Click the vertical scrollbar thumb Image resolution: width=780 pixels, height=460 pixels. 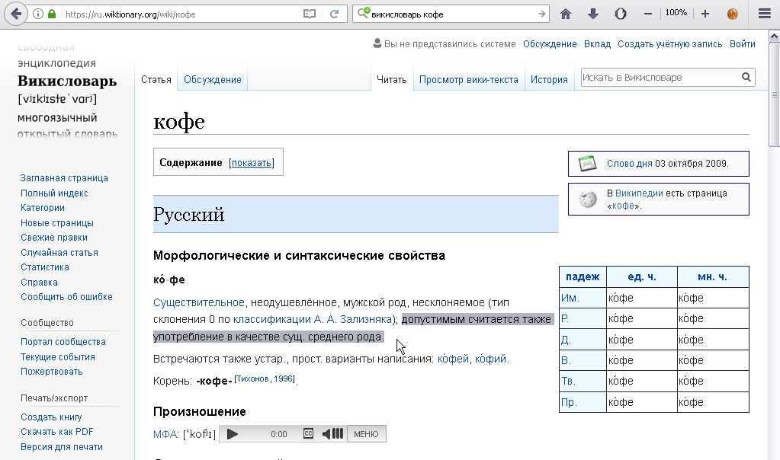click(774, 94)
